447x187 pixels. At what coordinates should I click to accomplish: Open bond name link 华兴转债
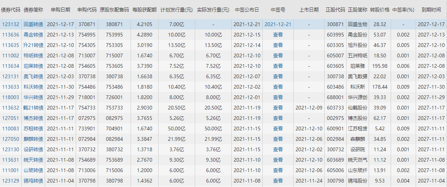click(33, 97)
